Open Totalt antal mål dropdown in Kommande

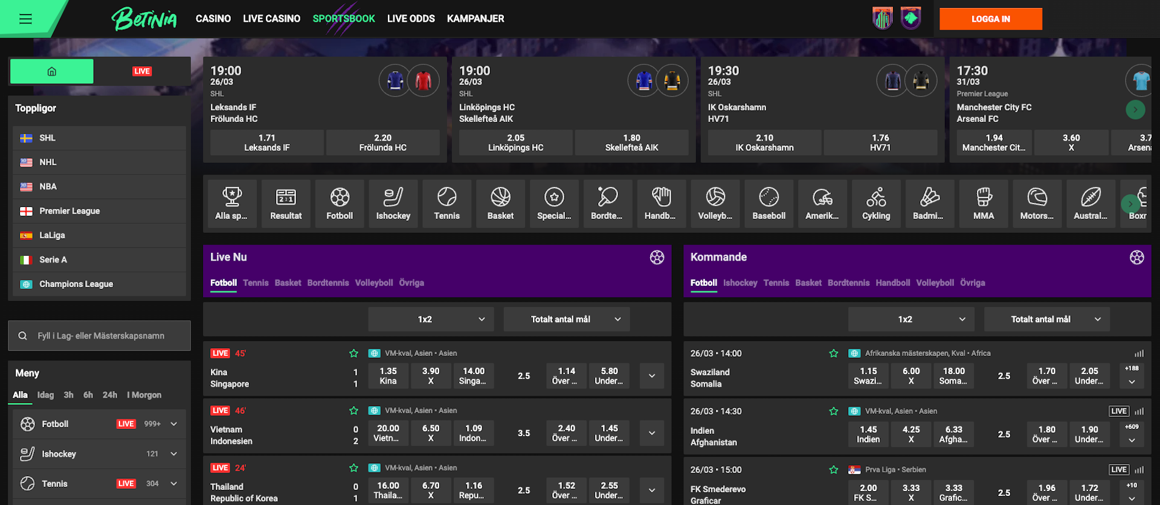click(1047, 319)
